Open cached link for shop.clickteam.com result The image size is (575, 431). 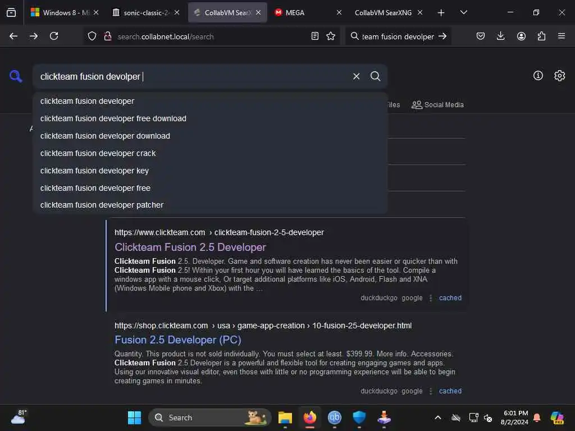(x=450, y=391)
